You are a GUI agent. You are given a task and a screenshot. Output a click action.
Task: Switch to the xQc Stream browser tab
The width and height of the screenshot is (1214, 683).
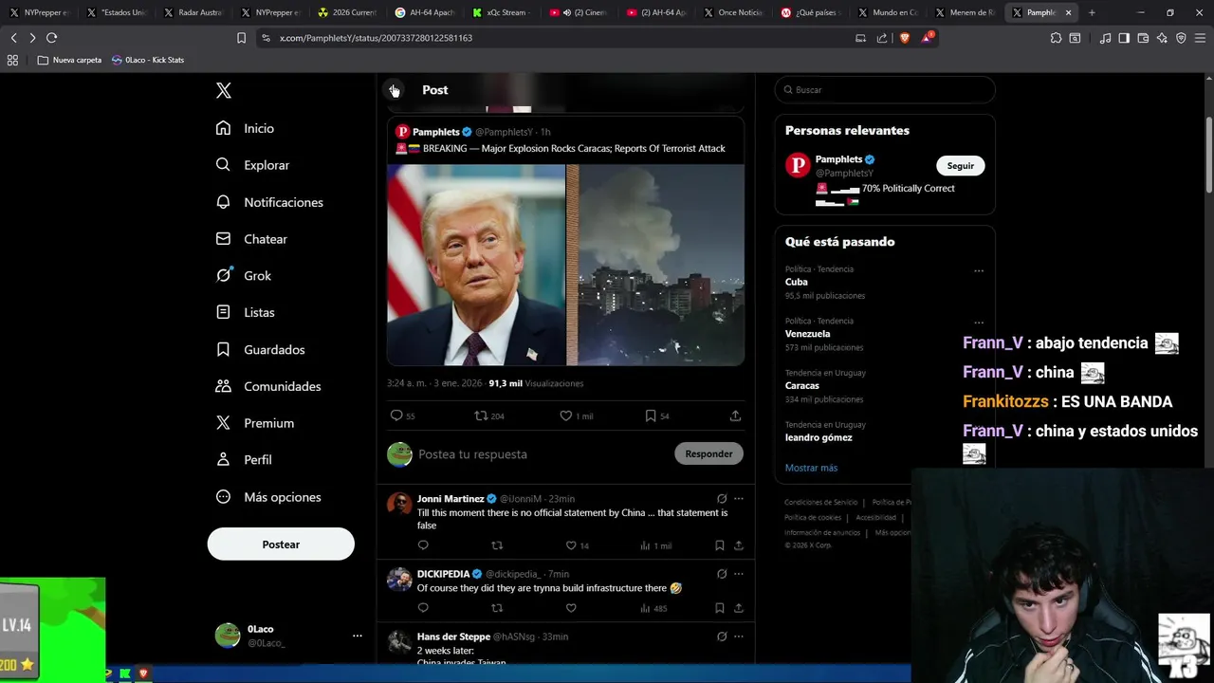pyautogui.click(x=505, y=12)
